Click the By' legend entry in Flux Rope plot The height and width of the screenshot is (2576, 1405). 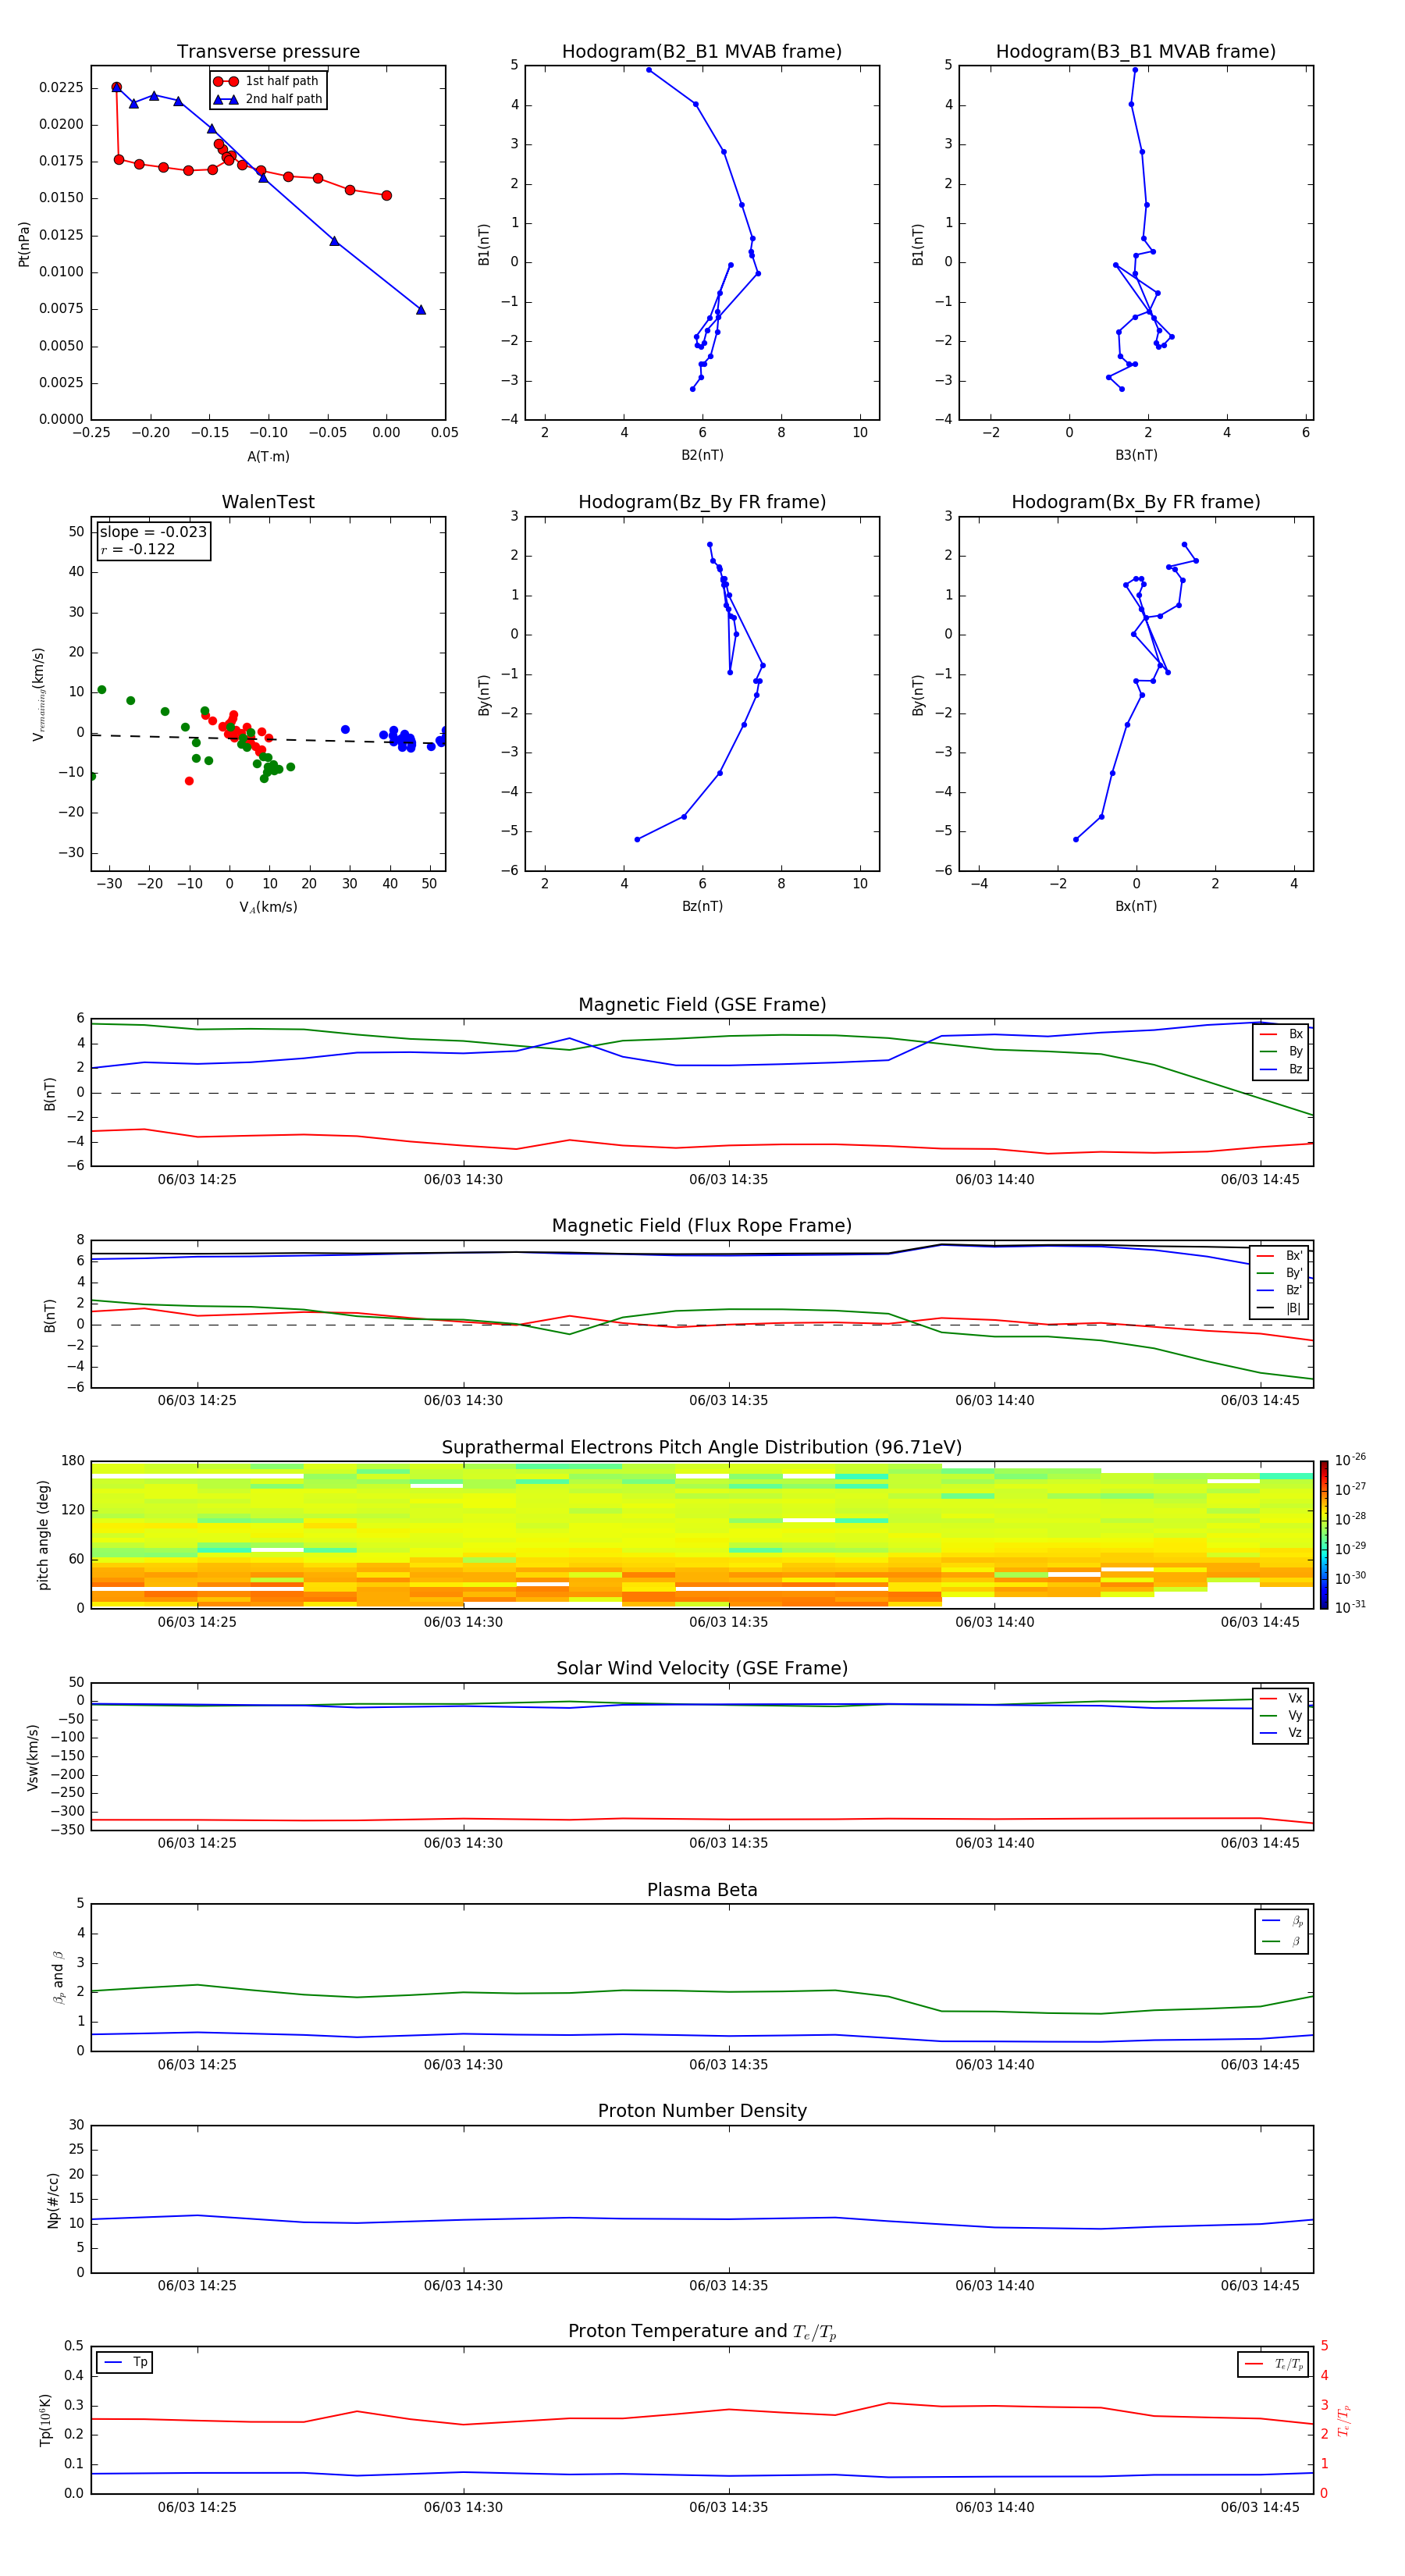click(1280, 1273)
